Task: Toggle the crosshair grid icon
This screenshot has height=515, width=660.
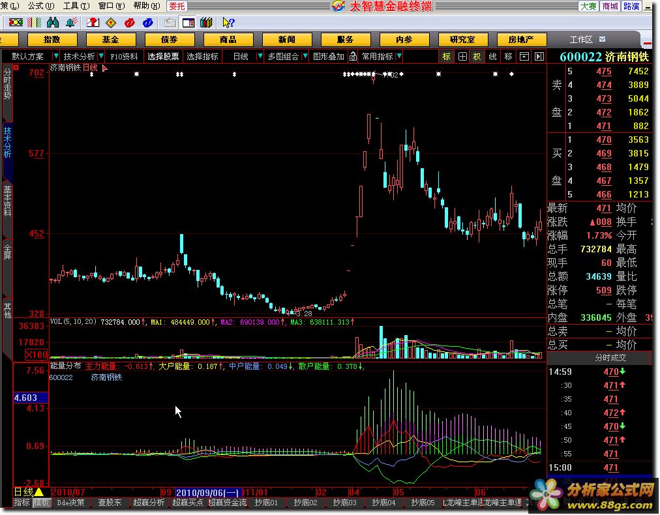Action: pos(462,56)
